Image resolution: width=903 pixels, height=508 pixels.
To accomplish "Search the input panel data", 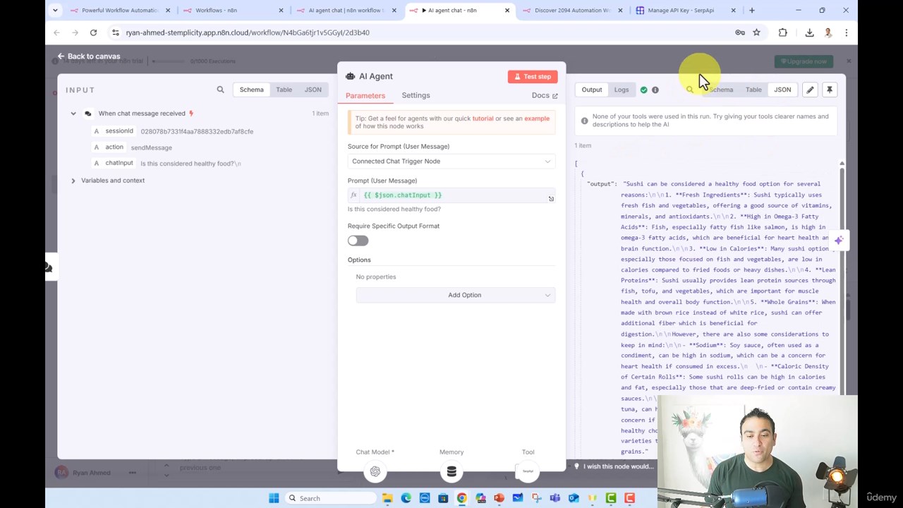I will tap(220, 90).
